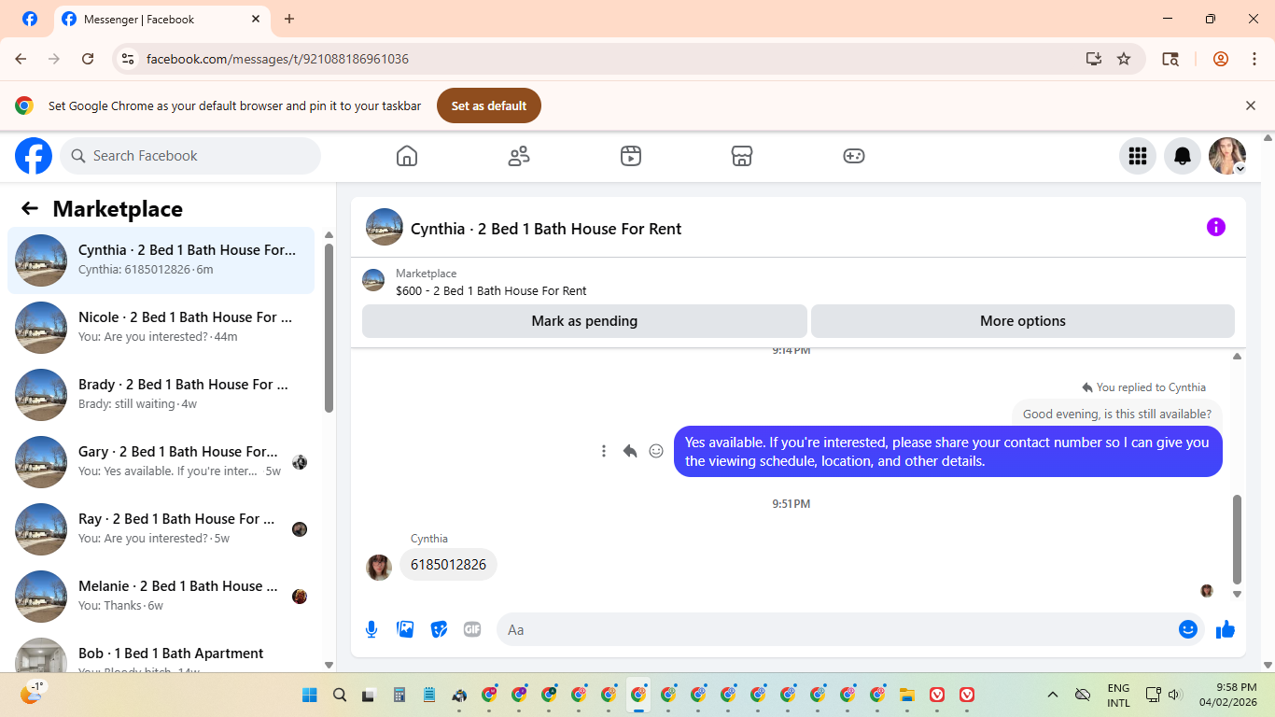Click the install app icon in address bar
The height and width of the screenshot is (717, 1275).
pos(1094,59)
